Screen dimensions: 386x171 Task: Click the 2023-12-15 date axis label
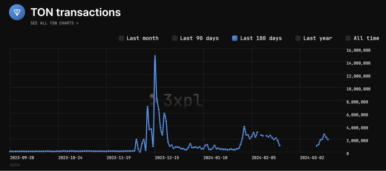click(x=167, y=158)
